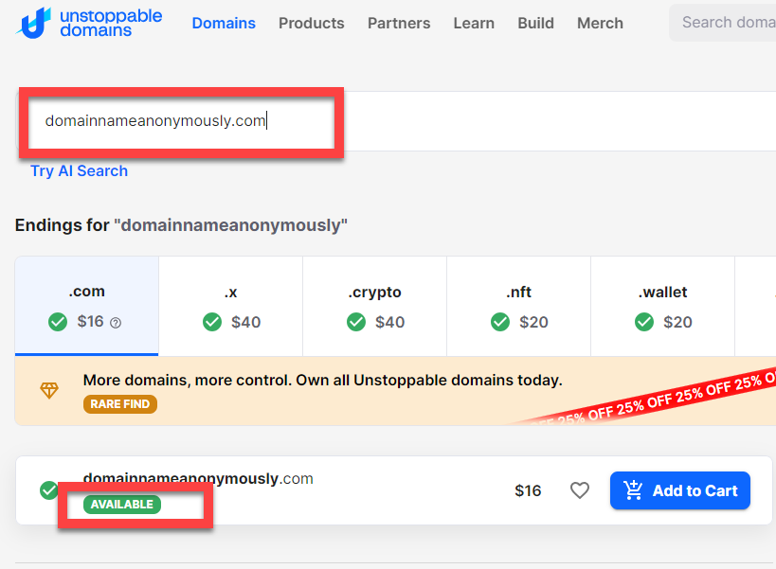Image resolution: width=776 pixels, height=569 pixels.
Task: Click the domainnameanonymously.com search input
Action: coord(396,121)
